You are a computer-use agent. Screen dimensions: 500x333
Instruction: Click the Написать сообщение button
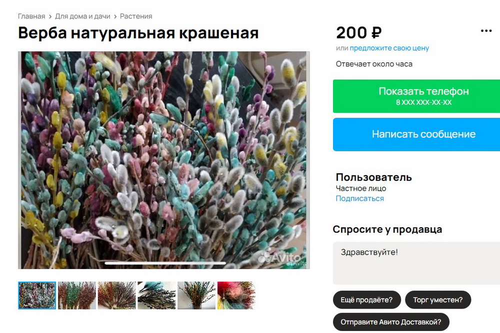point(416,134)
